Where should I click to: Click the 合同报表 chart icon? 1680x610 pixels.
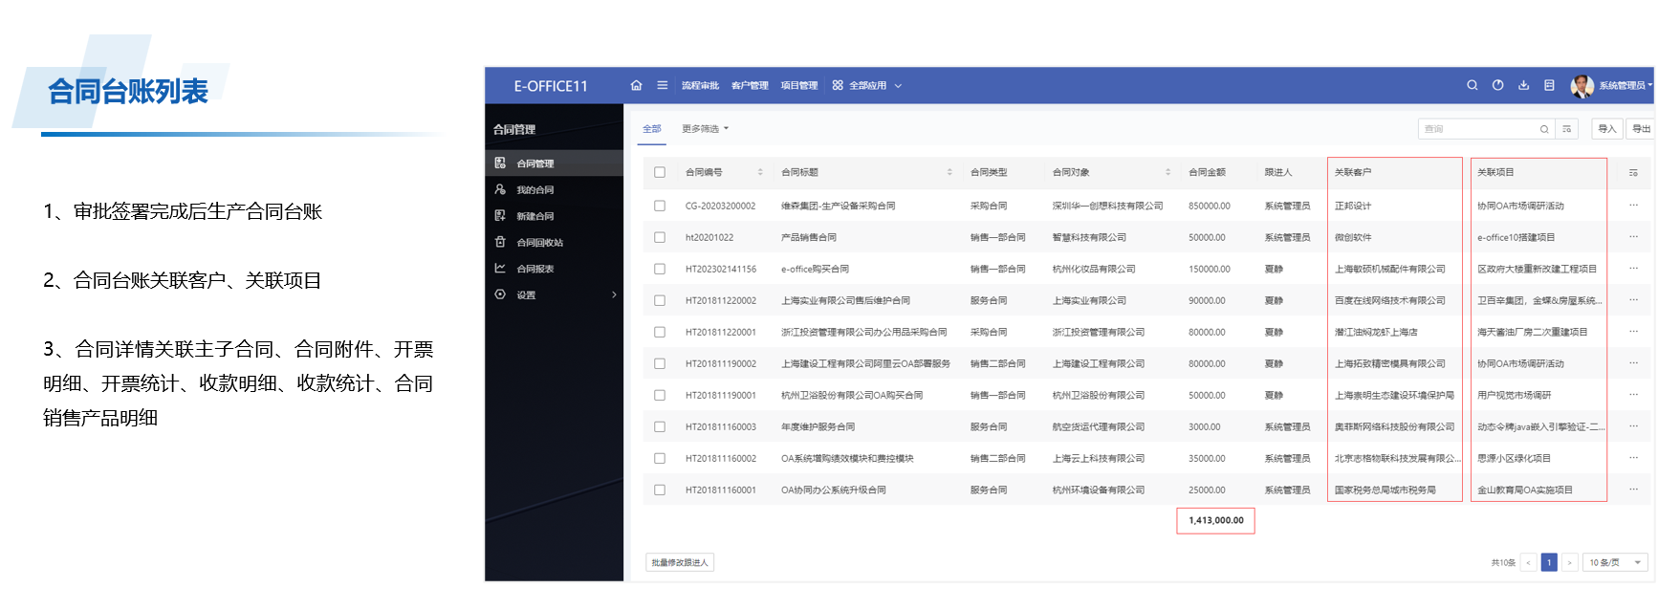500,269
